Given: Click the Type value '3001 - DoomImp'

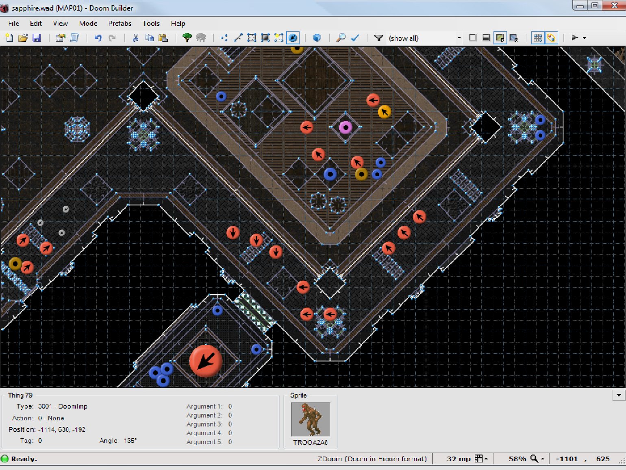Looking at the screenshot, I should [x=63, y=407].
